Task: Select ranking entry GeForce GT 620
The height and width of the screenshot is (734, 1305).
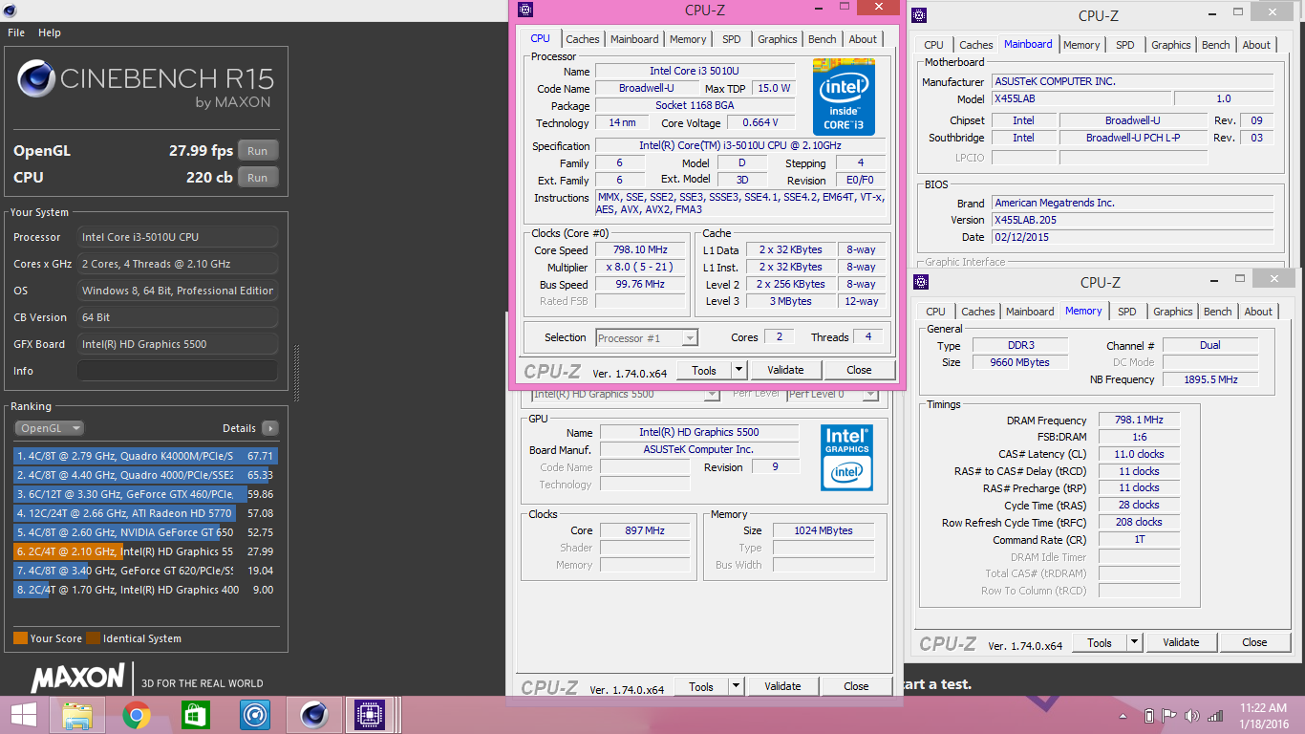Action: 144,571
